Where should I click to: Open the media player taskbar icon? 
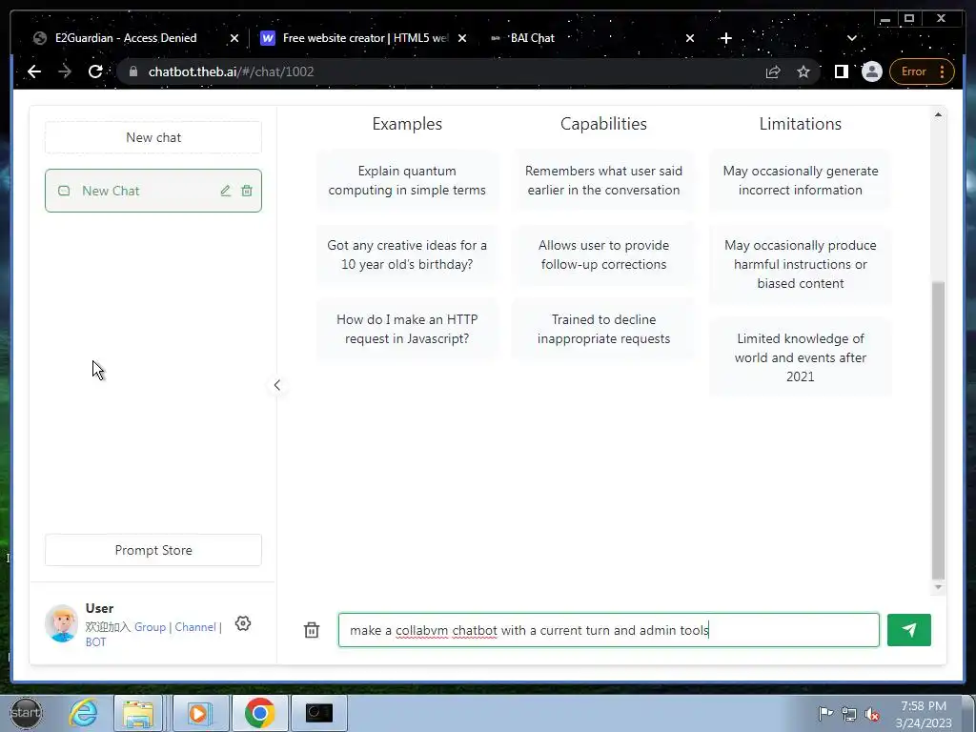click(x=200, y=713)
